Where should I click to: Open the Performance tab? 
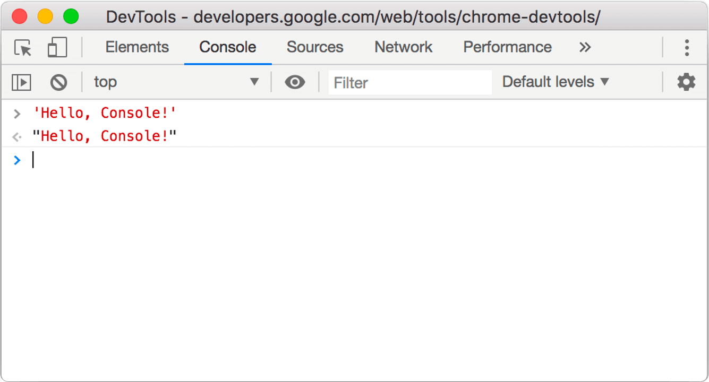pyautogui.click(x=507, y=47)
